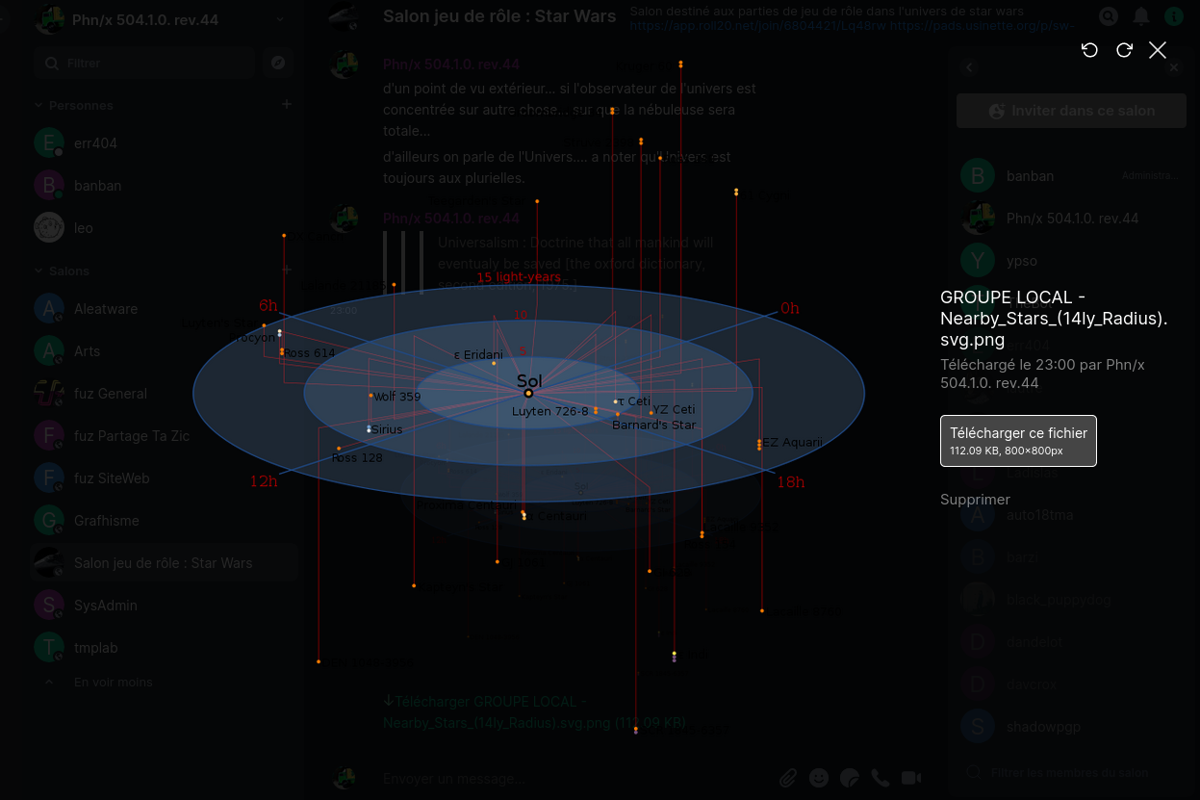1200x800 pixels.
Task: Open notifications bell in room header
Action: click(x=1141, y=16)
